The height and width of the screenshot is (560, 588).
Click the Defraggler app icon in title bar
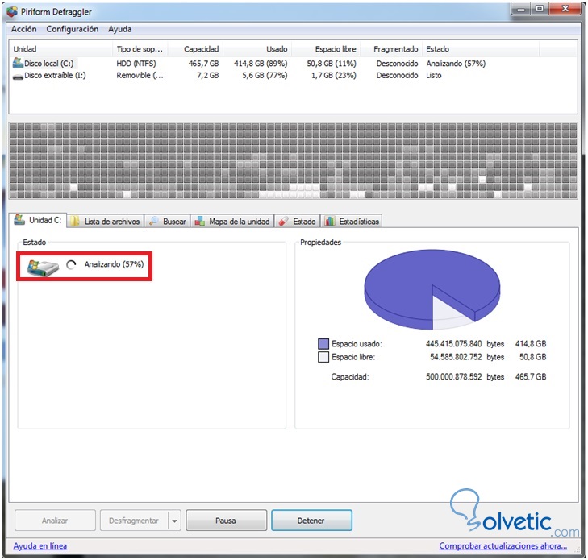[x=12, y=11]
